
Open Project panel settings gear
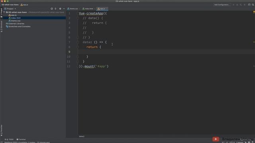click(60, 9)
